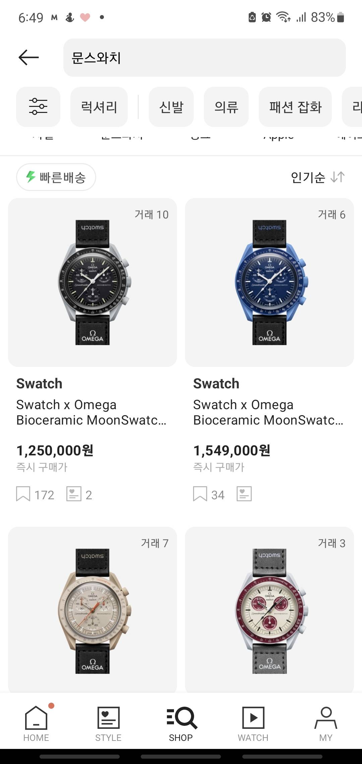Open the beige MoonSwatch product image
The width and height of the screenshot is (362, 764).
point(93,610)
